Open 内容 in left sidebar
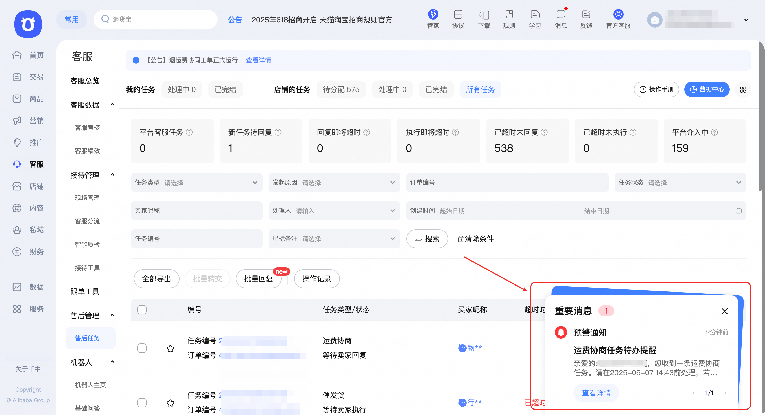 pyautogui.click(x=28, y=208)
